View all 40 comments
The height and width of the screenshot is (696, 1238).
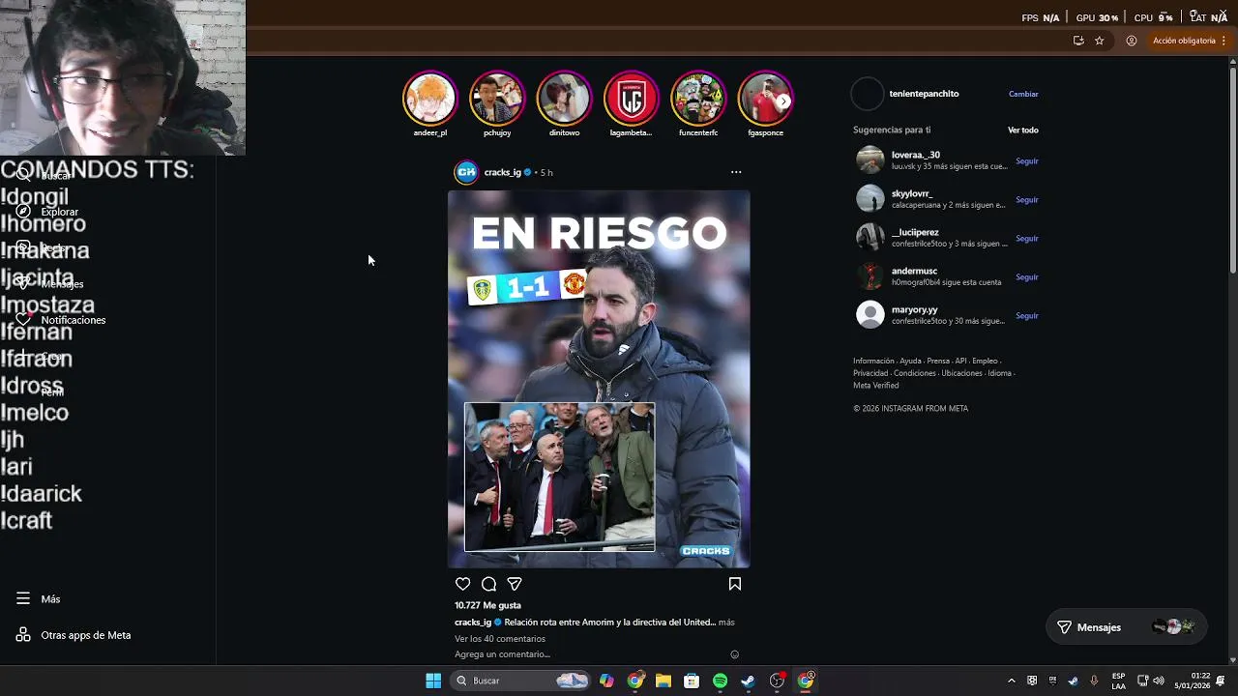[500, 639]
